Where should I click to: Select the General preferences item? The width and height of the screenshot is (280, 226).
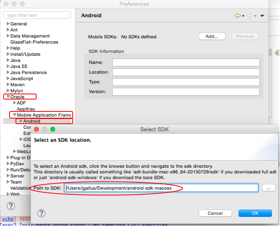(19, 24)
